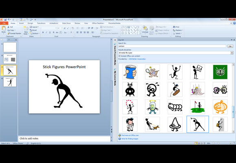236x163 pixels.
Task: Align text left in Paragraph group
Action: [77, 33]
